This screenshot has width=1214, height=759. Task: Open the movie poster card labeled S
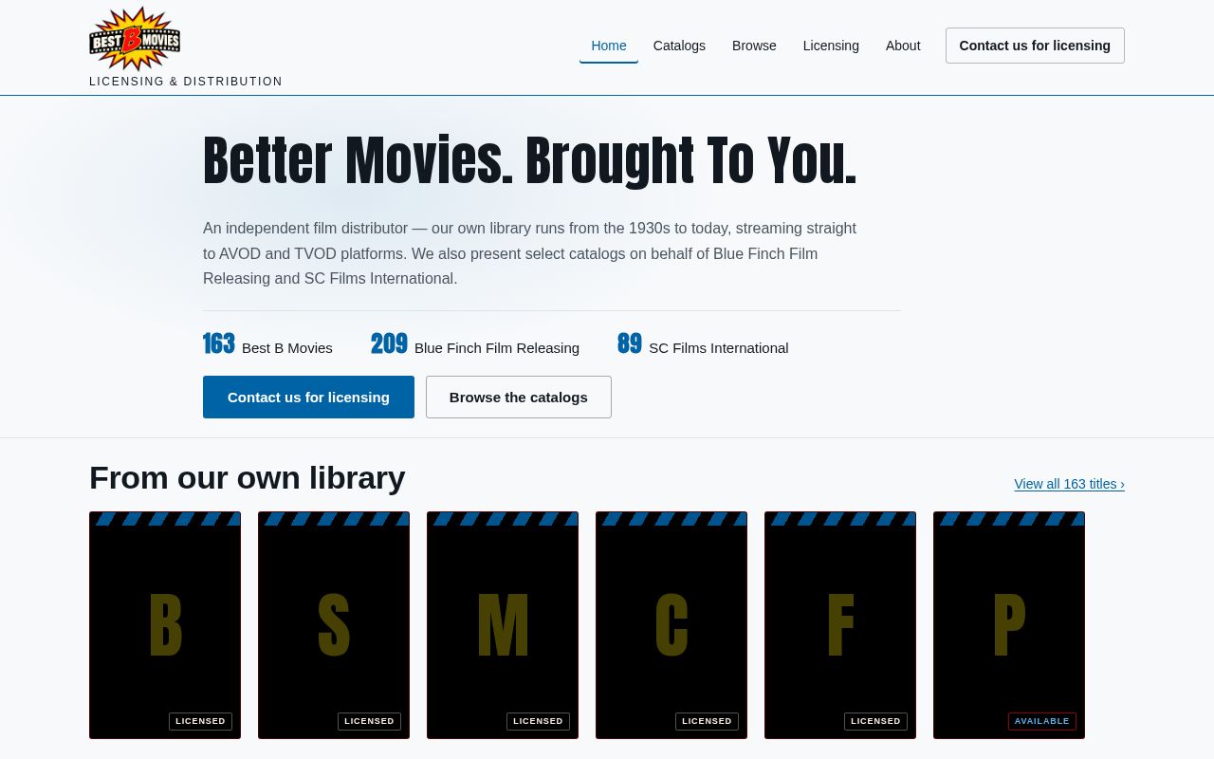point(334,625)
